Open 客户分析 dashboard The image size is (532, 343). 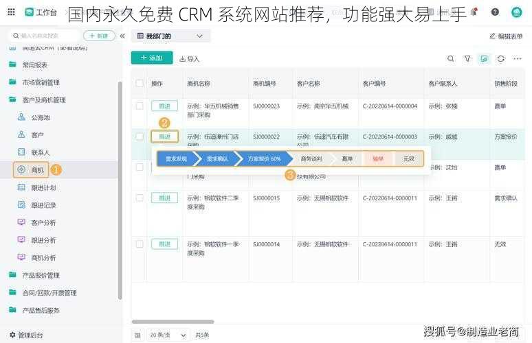coord(43,223)
